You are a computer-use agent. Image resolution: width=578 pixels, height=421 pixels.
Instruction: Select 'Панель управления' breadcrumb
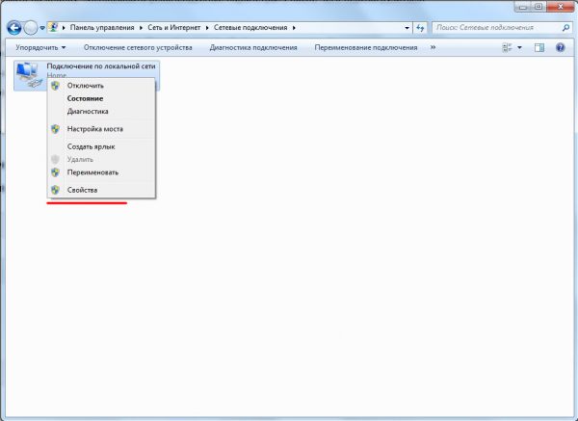102,28
